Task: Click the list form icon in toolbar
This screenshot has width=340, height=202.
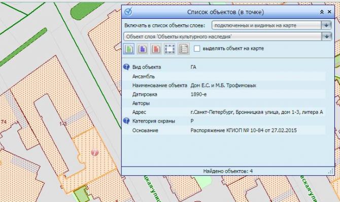Action: [183, 49]
